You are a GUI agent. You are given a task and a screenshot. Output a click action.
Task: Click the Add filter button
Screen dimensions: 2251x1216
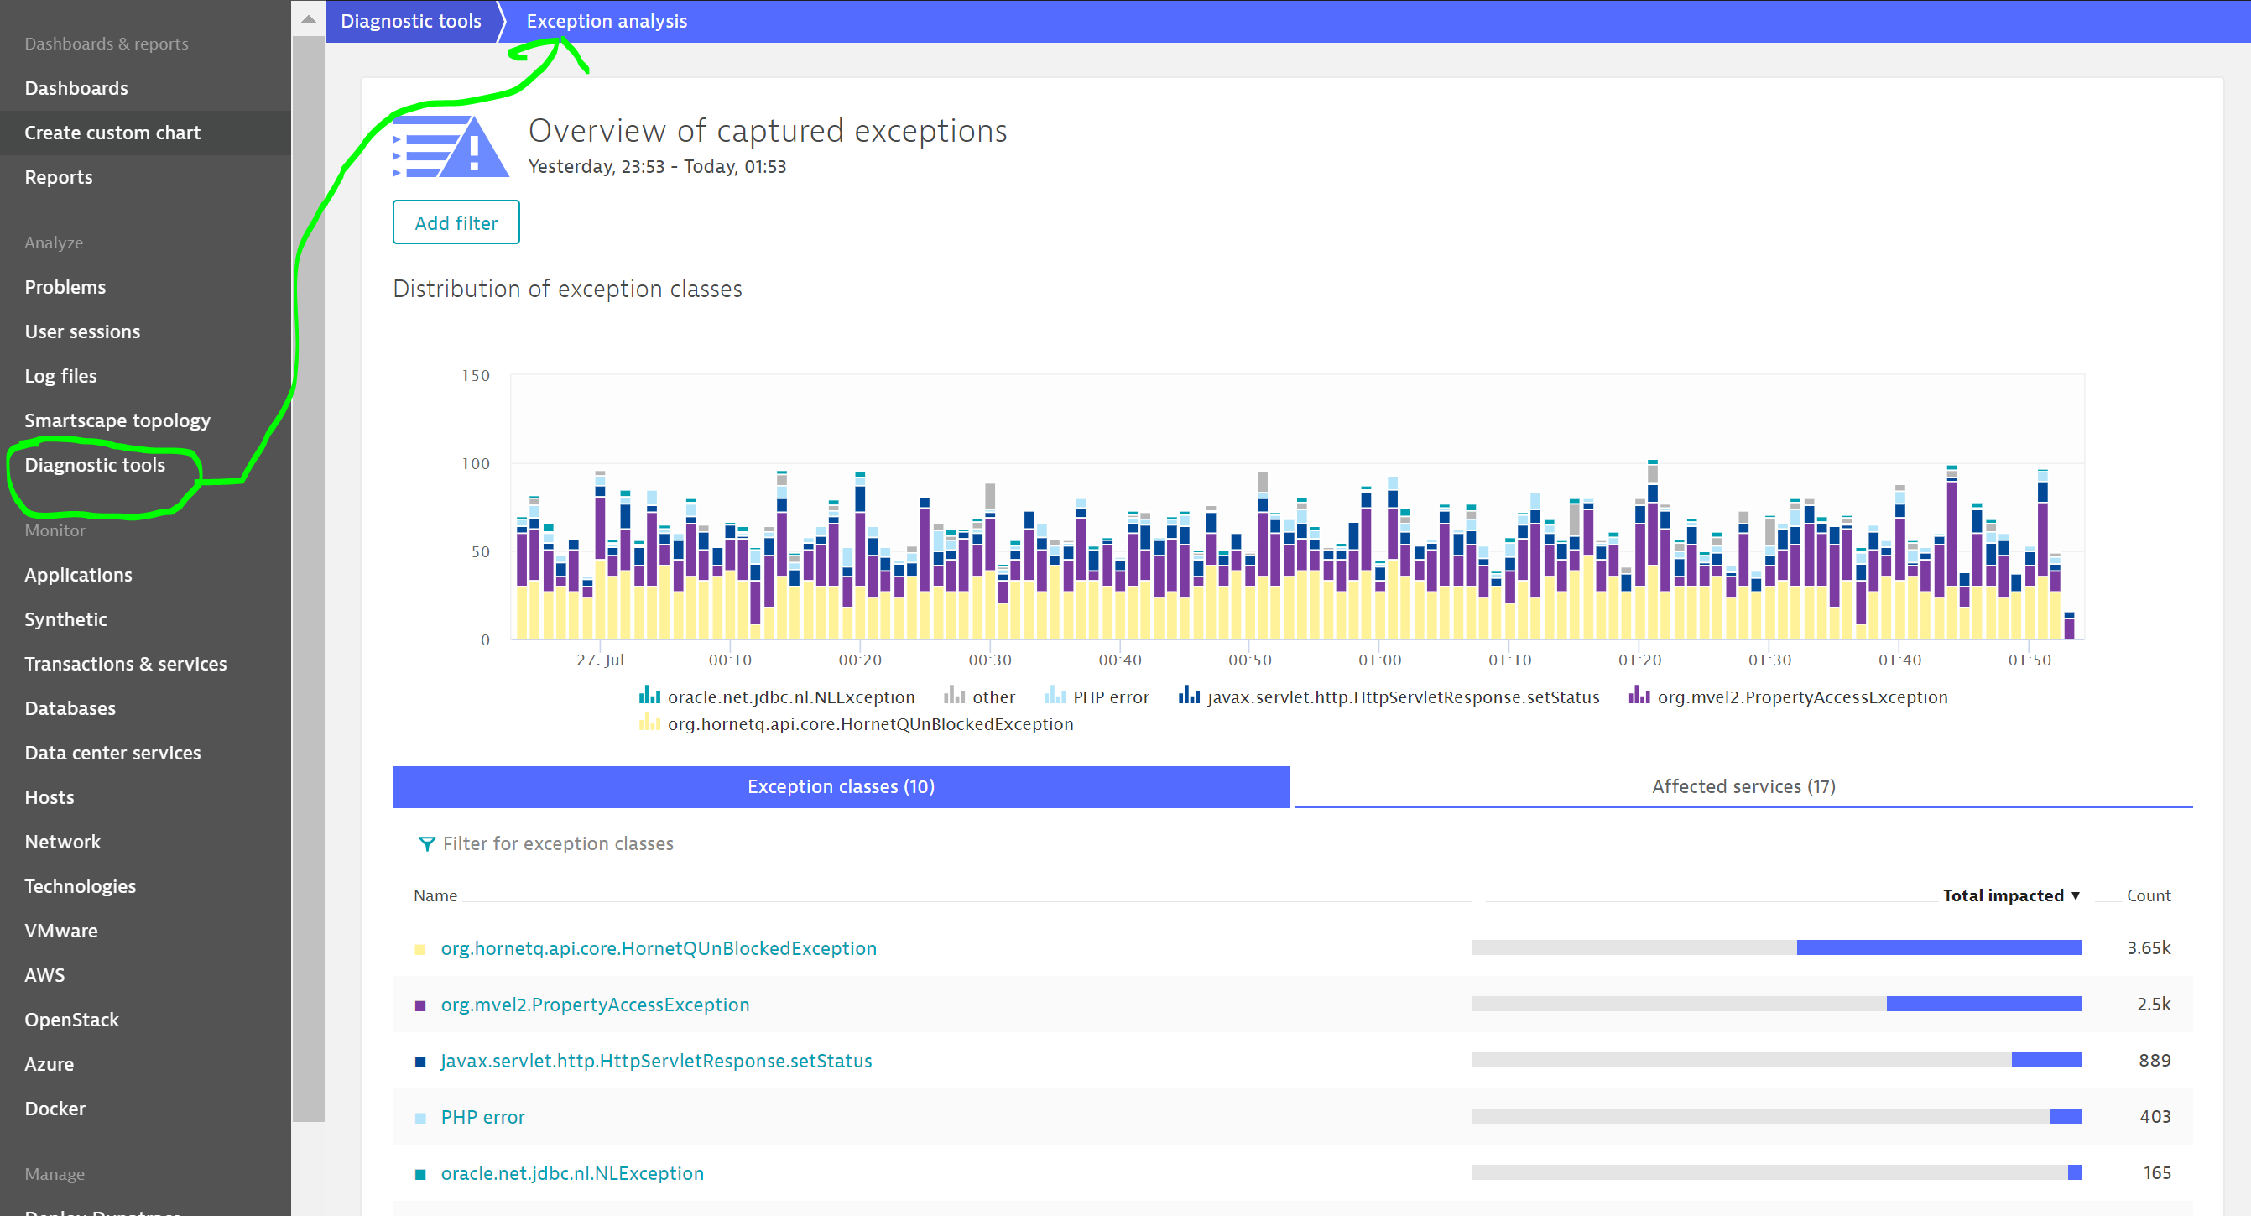point(456,222)
